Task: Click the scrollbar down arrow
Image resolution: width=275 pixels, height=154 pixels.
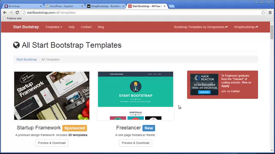Action: coord(272,150)
